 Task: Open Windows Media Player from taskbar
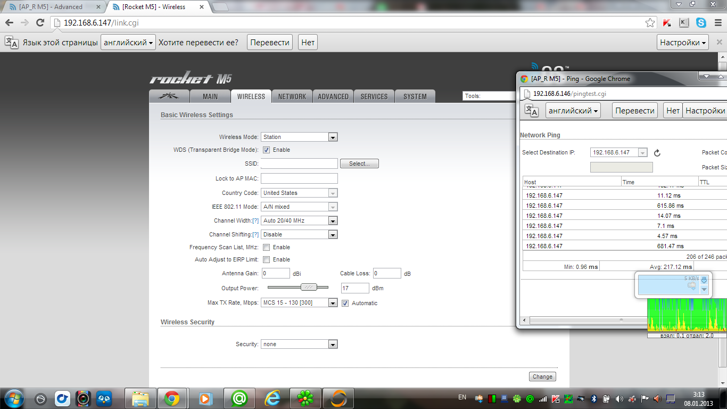pyautogui.click(x=204, y=398)
